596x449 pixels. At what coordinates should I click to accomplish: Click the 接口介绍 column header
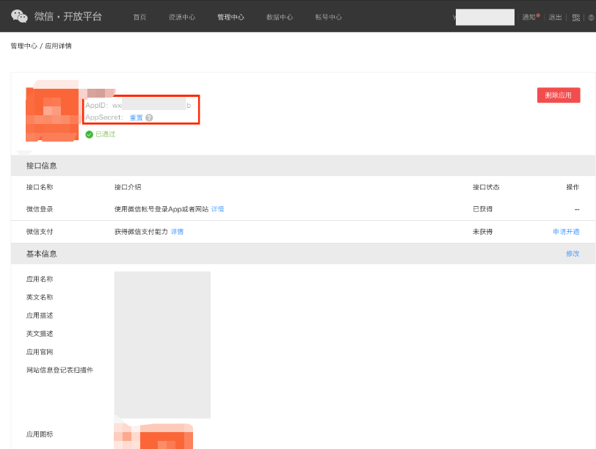[x=128, y=187]
